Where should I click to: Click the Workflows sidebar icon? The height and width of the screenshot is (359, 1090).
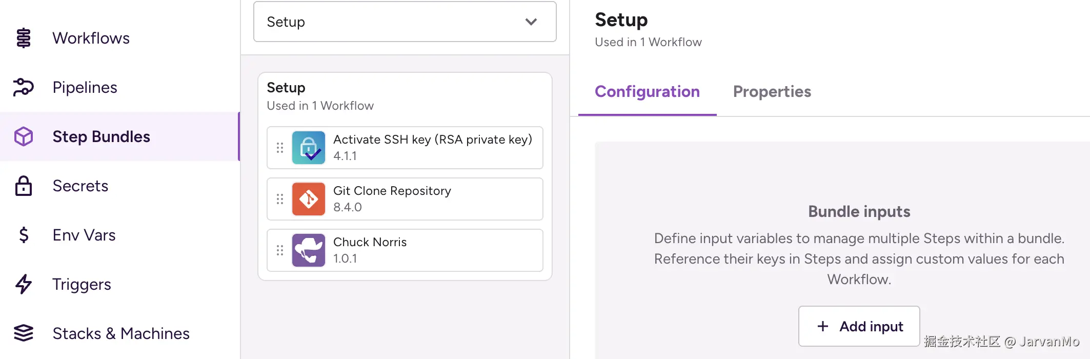(x=24, y=38)
